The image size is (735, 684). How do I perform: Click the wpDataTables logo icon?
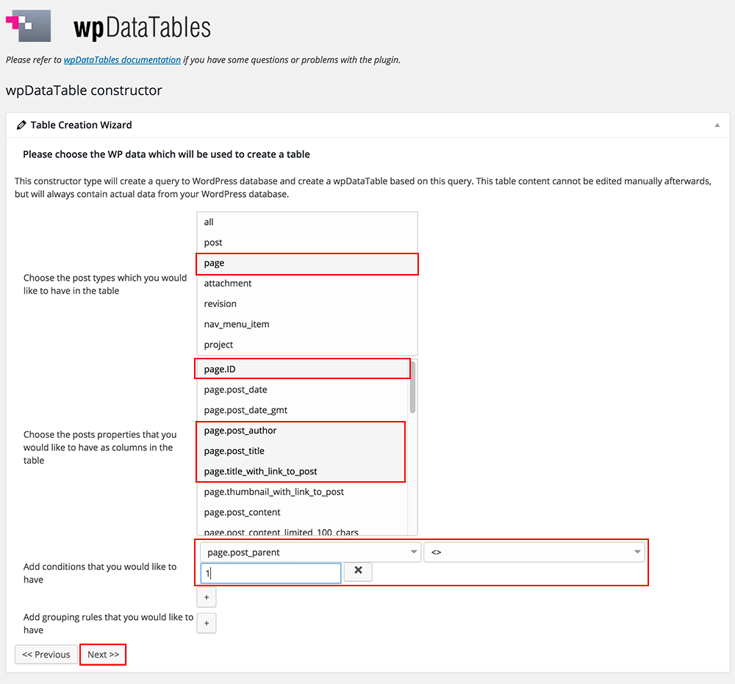pos(28,26)
